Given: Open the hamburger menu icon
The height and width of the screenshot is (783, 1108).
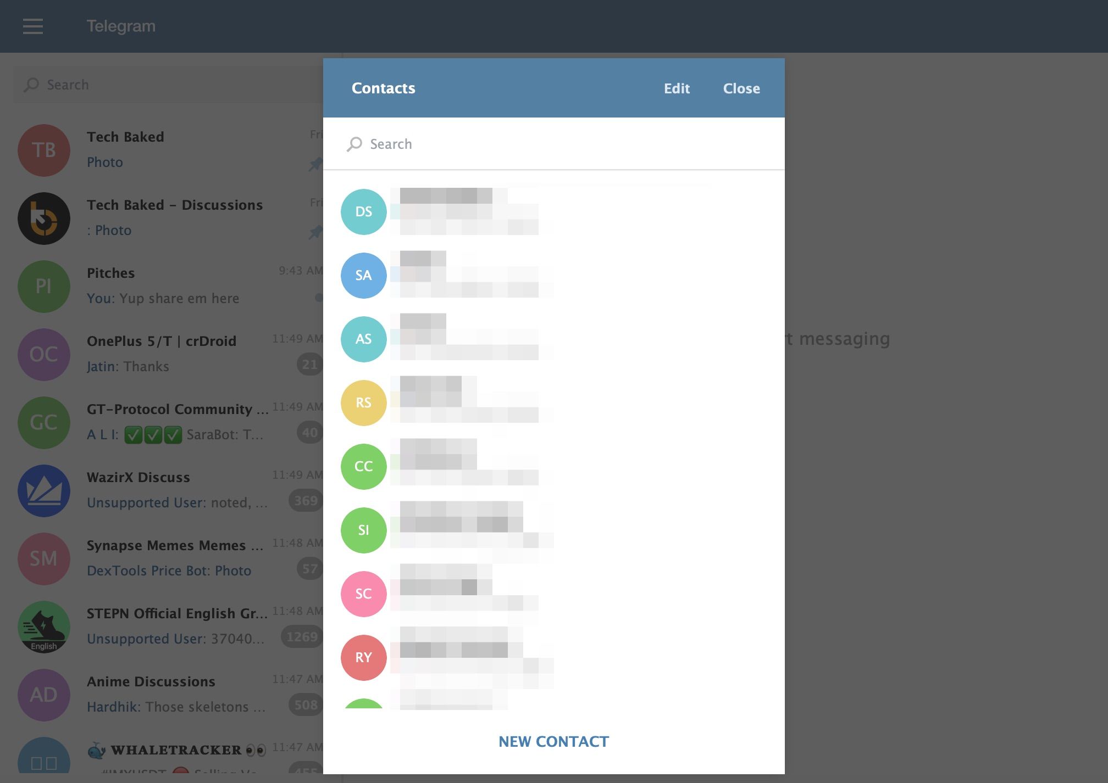Looking at the screenshot, I should click(x=33, y=26).
